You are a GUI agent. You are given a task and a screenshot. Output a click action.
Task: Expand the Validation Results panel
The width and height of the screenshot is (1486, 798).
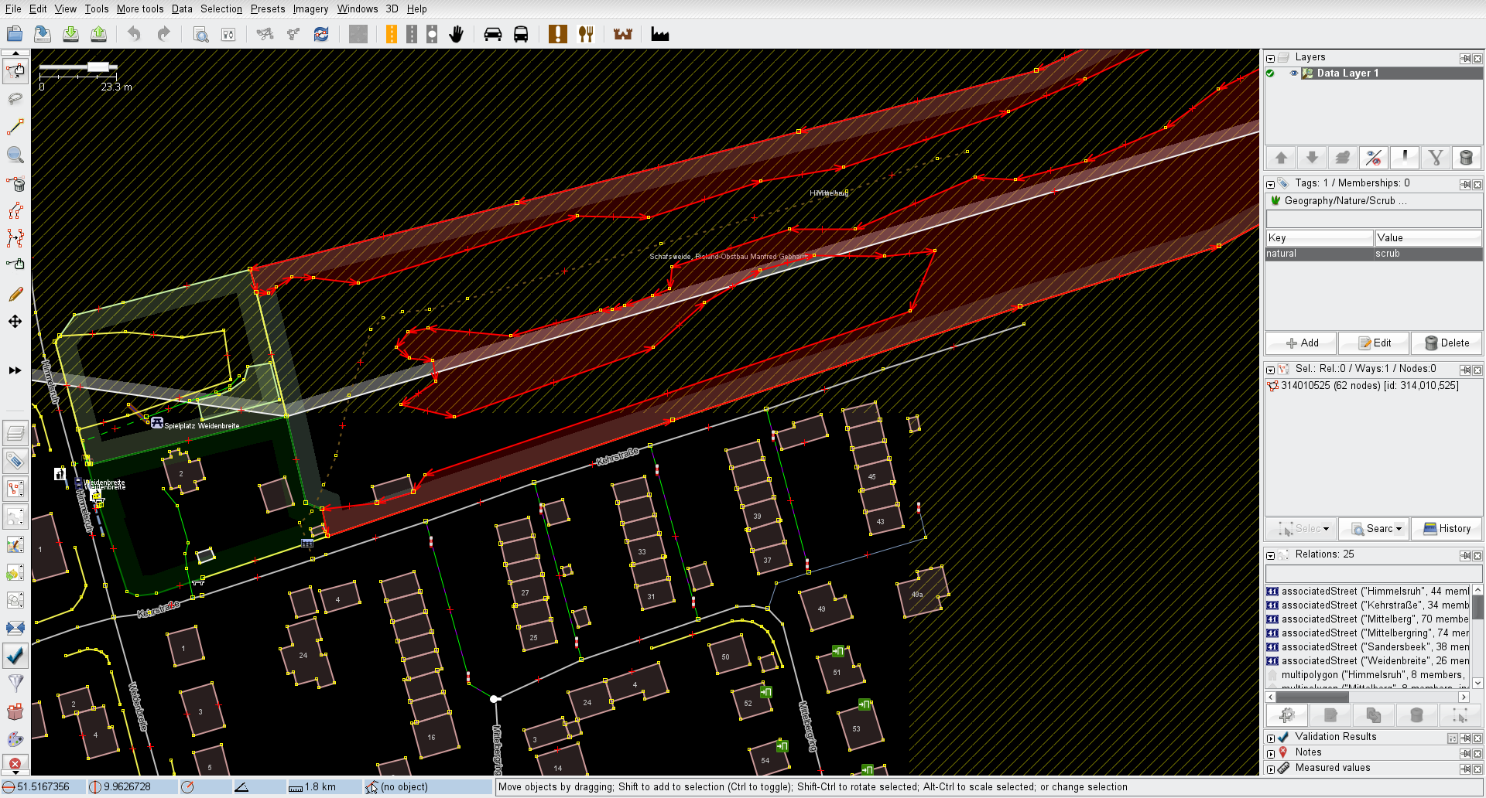point(1270,738)
